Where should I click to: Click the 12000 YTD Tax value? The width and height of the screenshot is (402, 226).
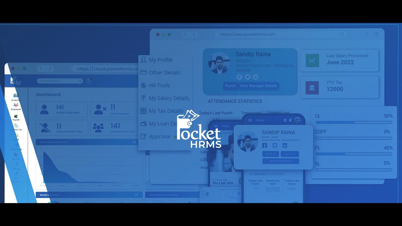(334, 89)
